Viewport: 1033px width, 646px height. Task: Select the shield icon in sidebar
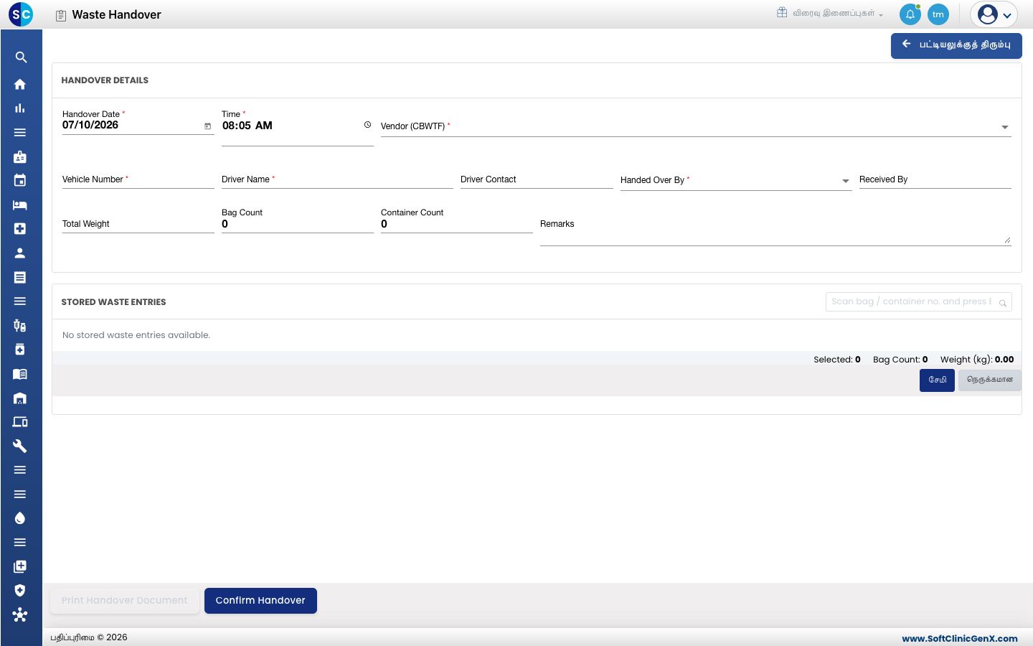click(20, 590)
